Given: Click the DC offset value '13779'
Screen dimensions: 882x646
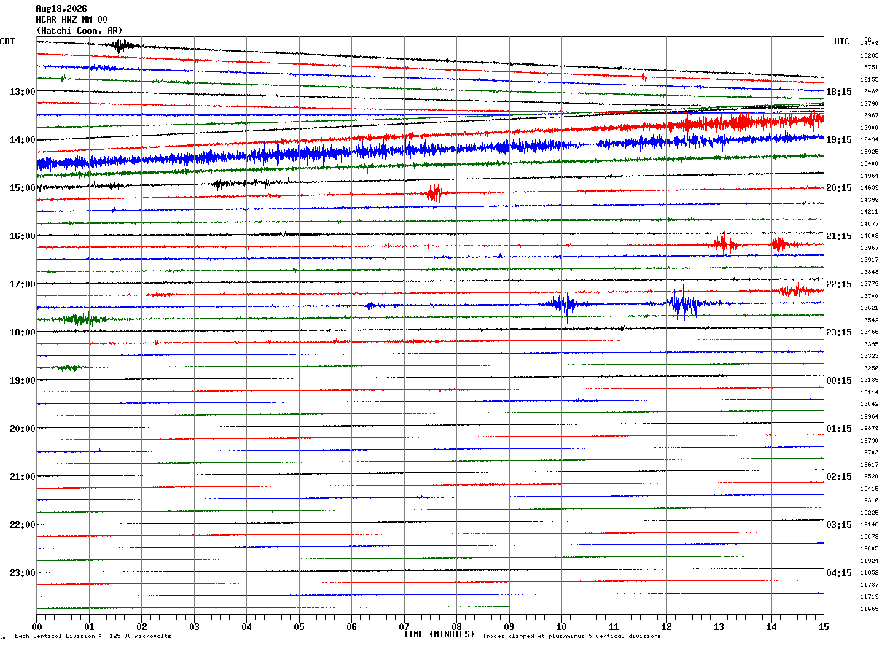Looking at the screenshot, I should [869, 284].
